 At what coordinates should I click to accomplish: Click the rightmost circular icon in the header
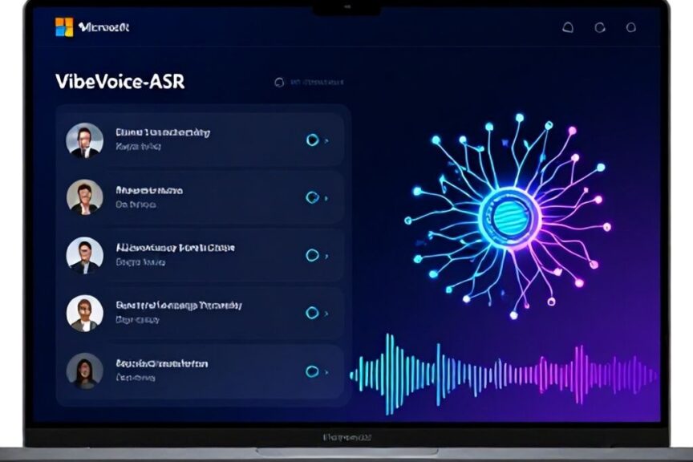coord(630,27)
